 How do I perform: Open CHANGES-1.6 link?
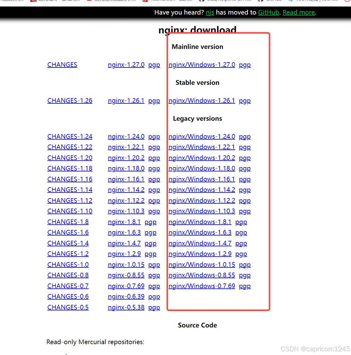pos(68,232)
